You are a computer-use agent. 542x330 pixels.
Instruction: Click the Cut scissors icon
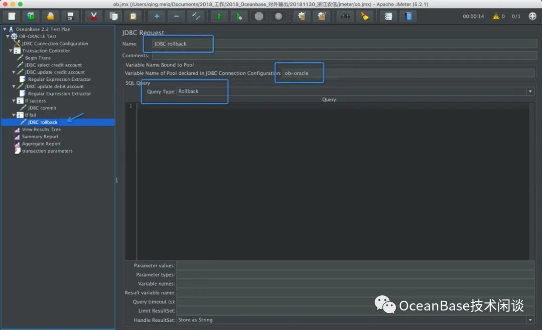(x=93, y=16)
